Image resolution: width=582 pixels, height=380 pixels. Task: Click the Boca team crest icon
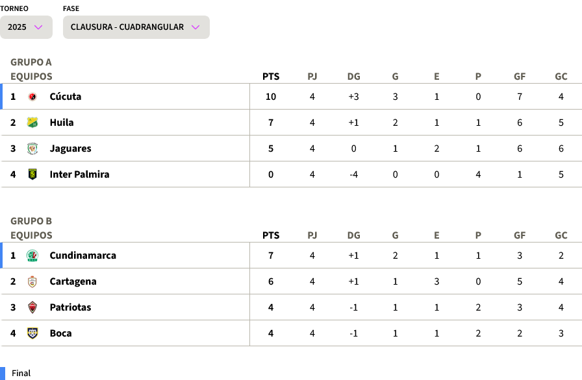[x=32, y=333]
